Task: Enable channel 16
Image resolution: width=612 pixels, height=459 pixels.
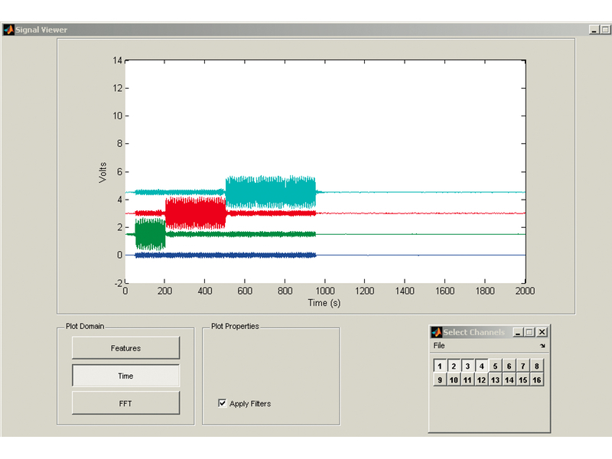Action: [x=537, y=379]
